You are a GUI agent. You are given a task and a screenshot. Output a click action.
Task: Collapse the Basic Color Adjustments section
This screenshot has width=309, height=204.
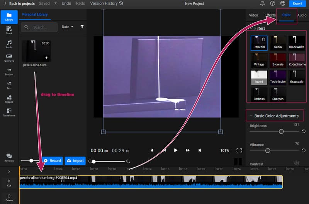click(251, 116)
